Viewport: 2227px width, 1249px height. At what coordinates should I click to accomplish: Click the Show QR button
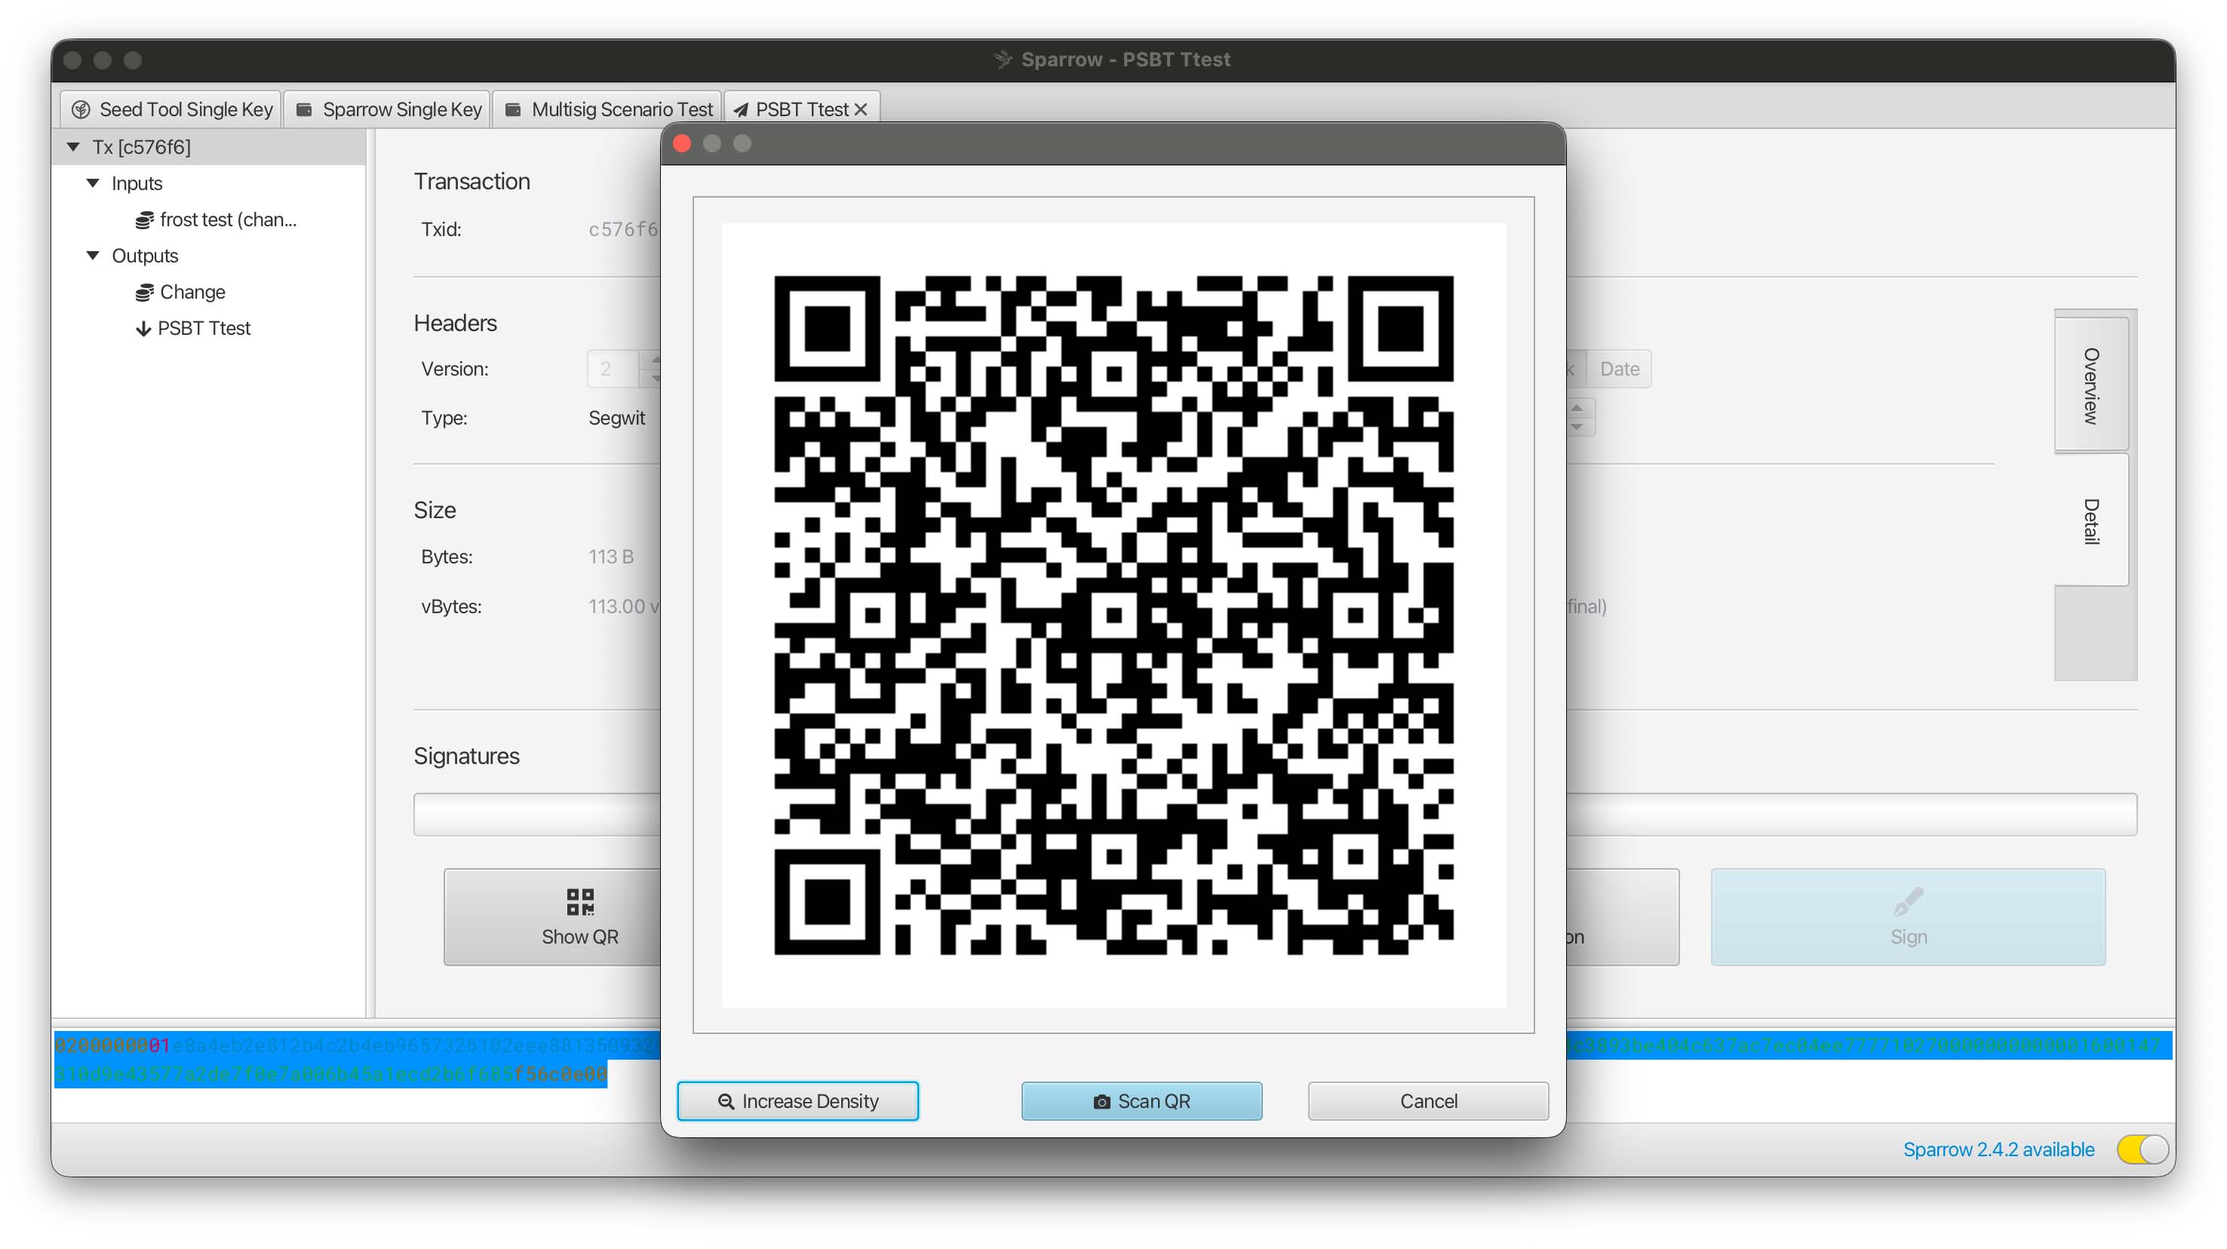(553, 917)
